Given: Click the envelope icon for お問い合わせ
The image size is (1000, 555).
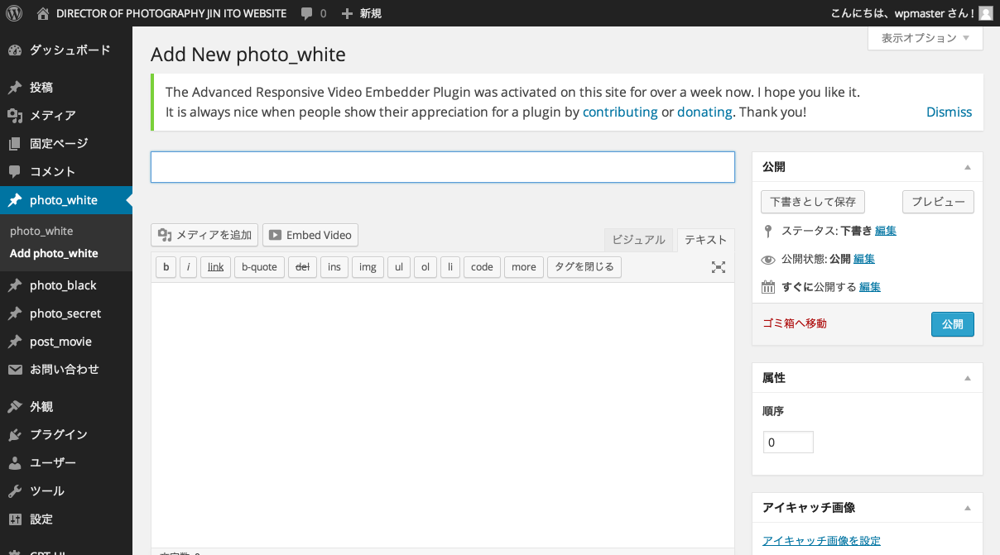Looking at the screenshot, I should point(15,370).
